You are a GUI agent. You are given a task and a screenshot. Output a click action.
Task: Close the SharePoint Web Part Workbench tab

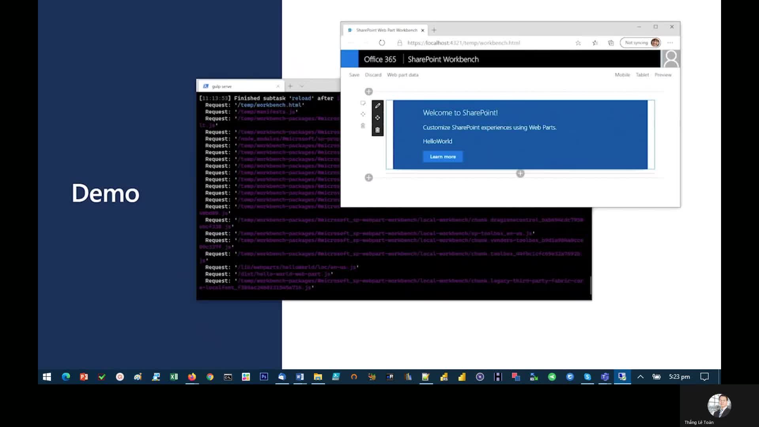[x=423, y=30]
